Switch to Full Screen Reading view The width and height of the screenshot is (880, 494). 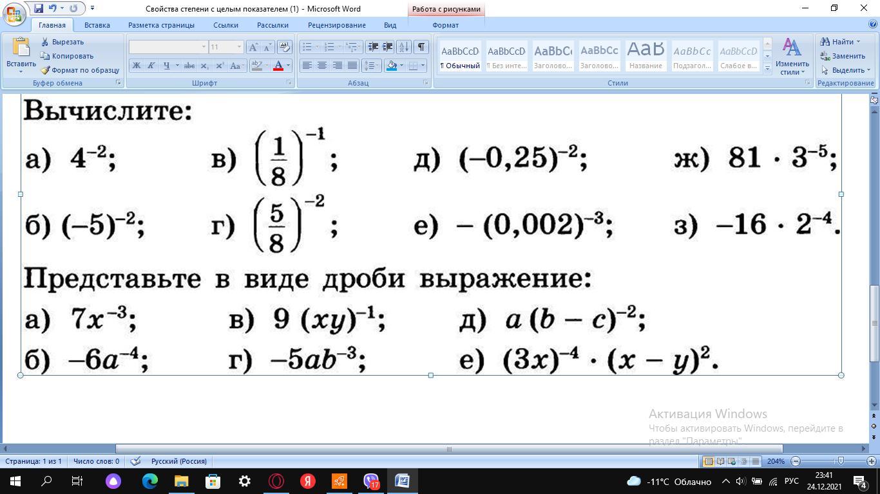[x=720, y=461]
